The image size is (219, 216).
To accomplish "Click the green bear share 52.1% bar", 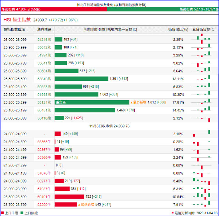I will pyautogui.click(x=163, y=9).
